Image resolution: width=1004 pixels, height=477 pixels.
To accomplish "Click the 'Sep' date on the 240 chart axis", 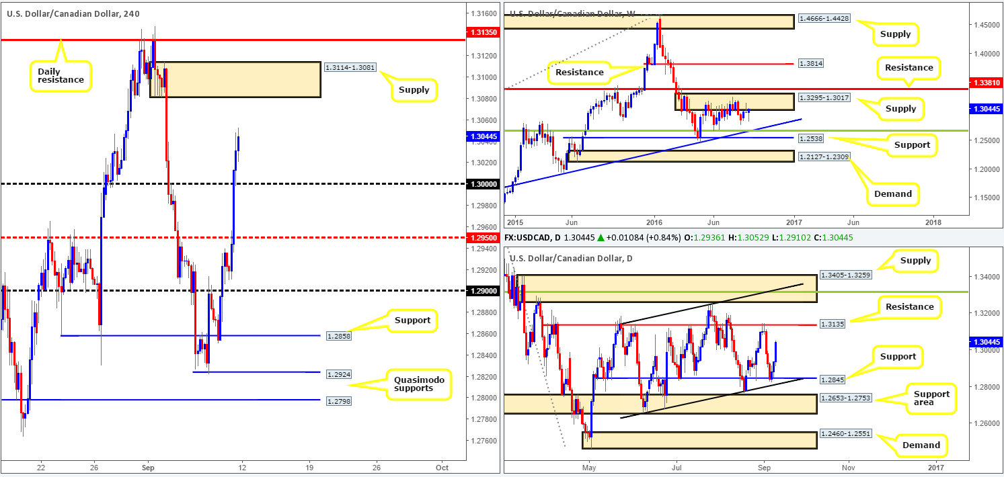I will click(148, 466).
